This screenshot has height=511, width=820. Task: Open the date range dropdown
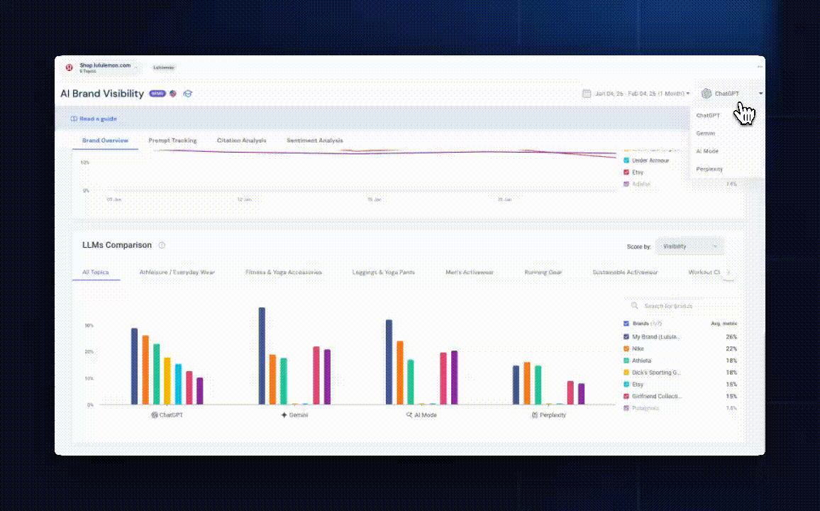[636, 94]
